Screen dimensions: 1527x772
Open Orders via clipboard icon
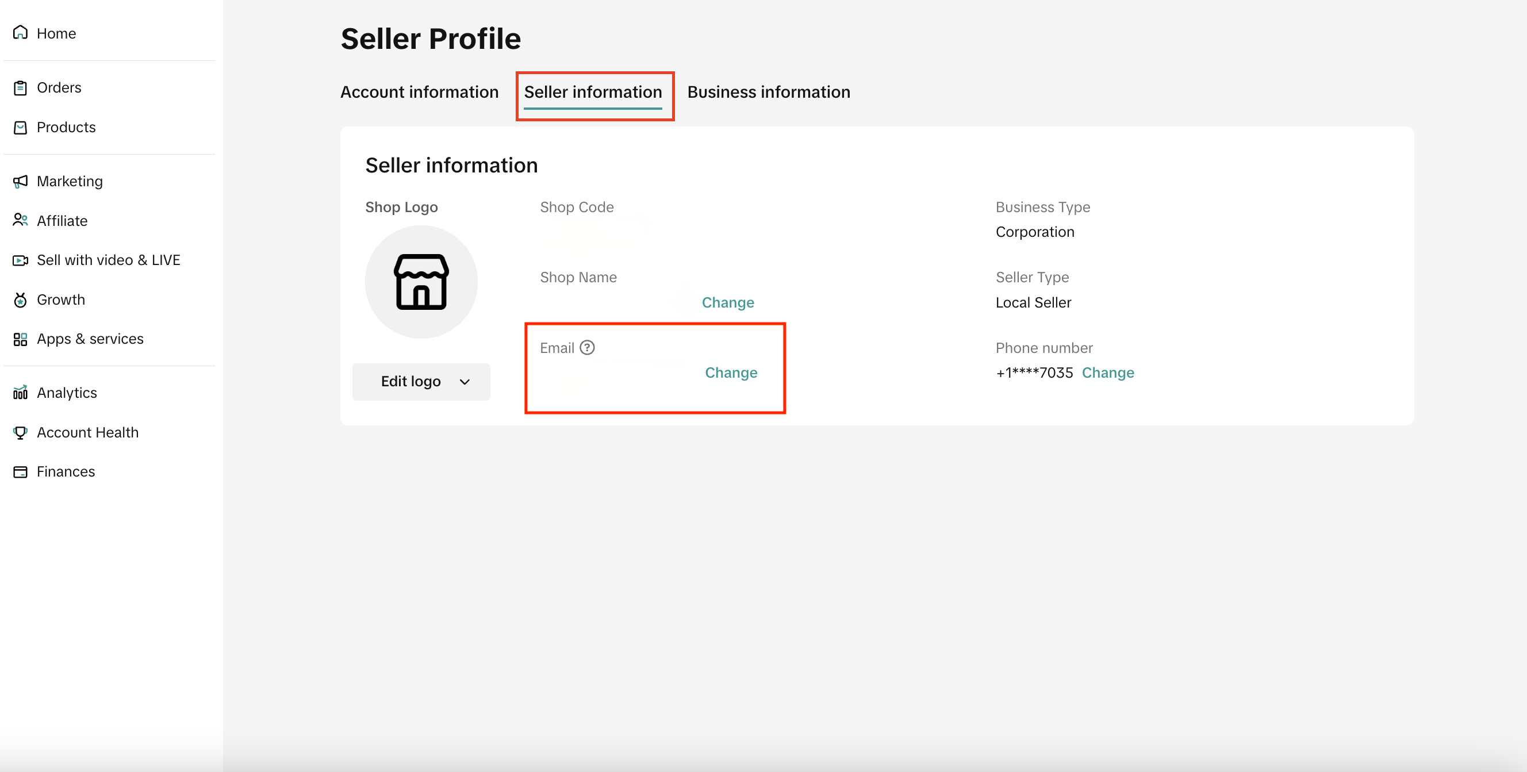point(21,88)
